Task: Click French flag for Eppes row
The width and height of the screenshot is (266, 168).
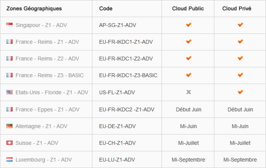Action: [x=9, y=109]
